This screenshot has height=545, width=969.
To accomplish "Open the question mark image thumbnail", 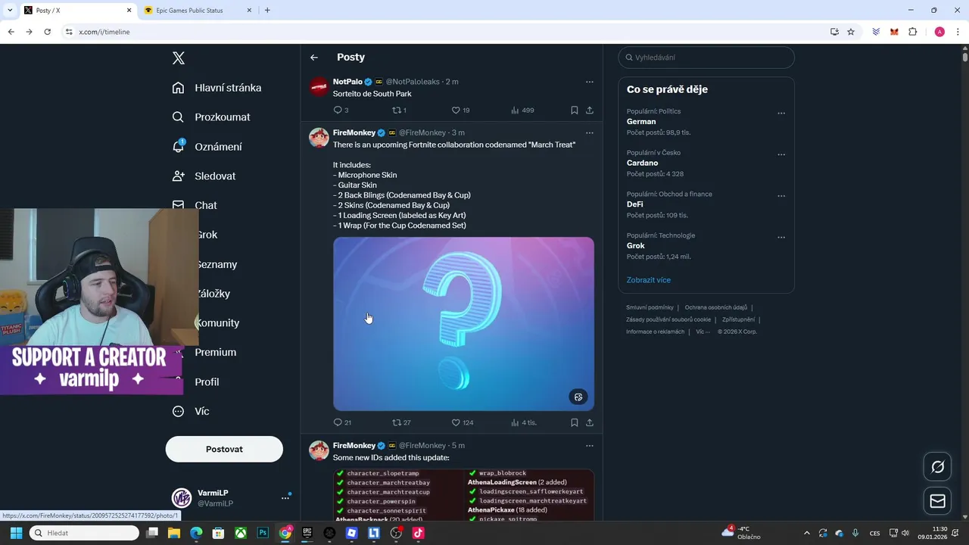I will coord(463,324).
